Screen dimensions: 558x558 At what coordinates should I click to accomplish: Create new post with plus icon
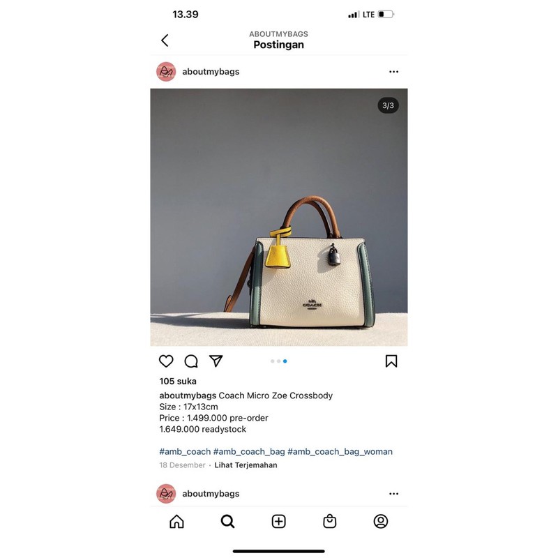pyautogui.click(x=278, y=521)
